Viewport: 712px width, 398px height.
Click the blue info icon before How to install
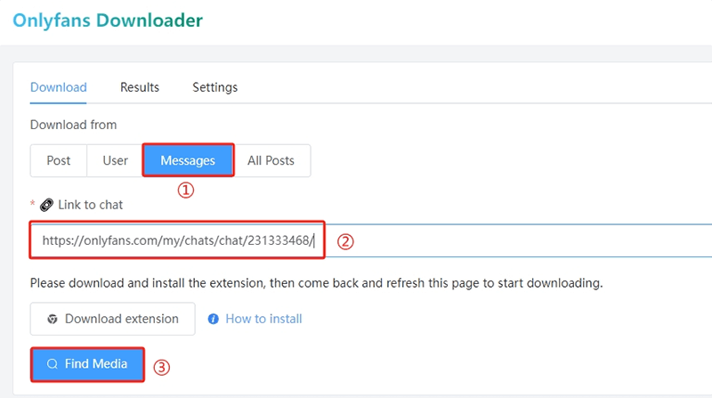[x=214, y=319]
